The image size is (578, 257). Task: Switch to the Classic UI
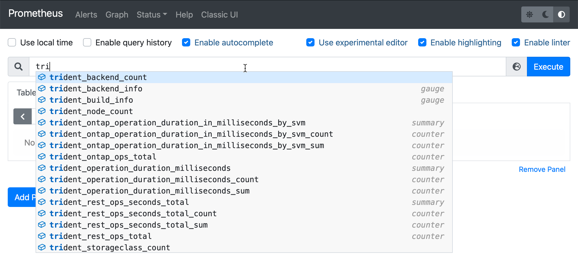219,15
